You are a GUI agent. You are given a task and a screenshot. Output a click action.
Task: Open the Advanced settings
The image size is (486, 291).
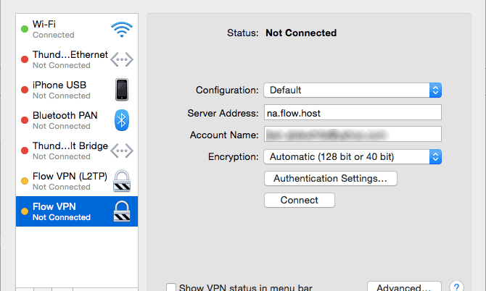pos(404,287)
